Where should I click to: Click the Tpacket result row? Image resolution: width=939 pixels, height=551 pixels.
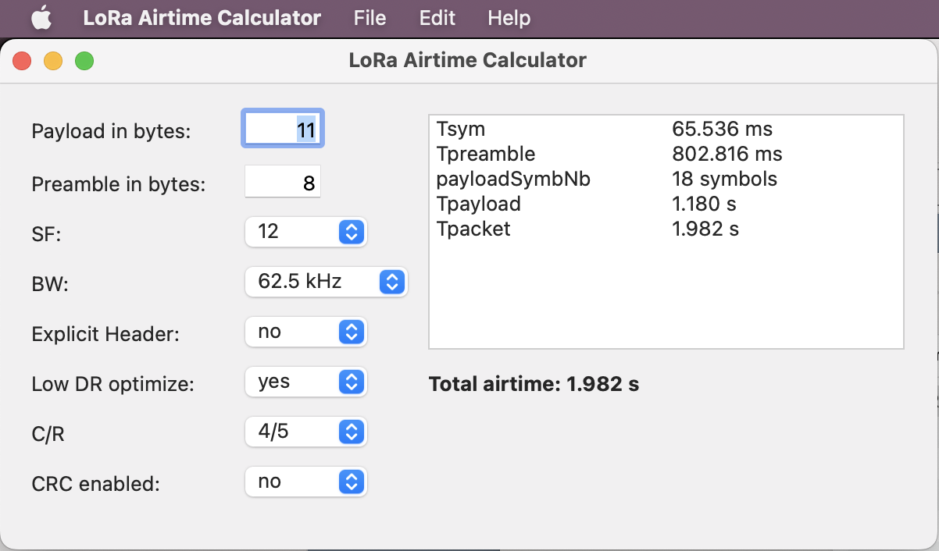[666, 229]
